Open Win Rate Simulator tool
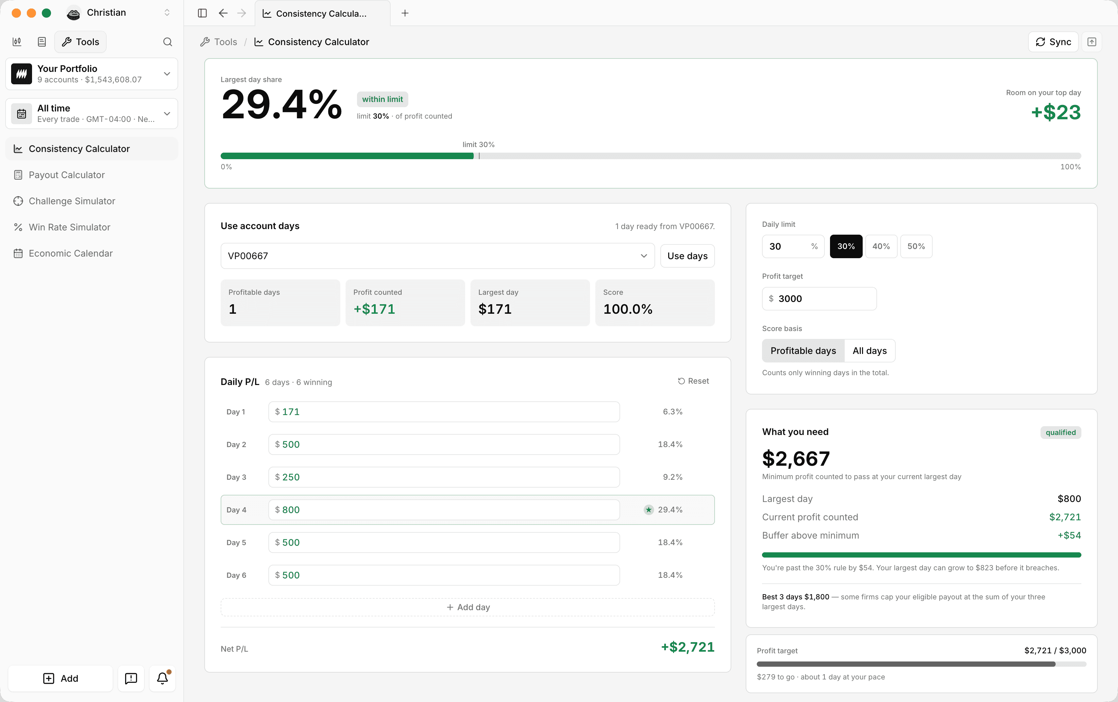The image size is (1118, 702). 92,227
